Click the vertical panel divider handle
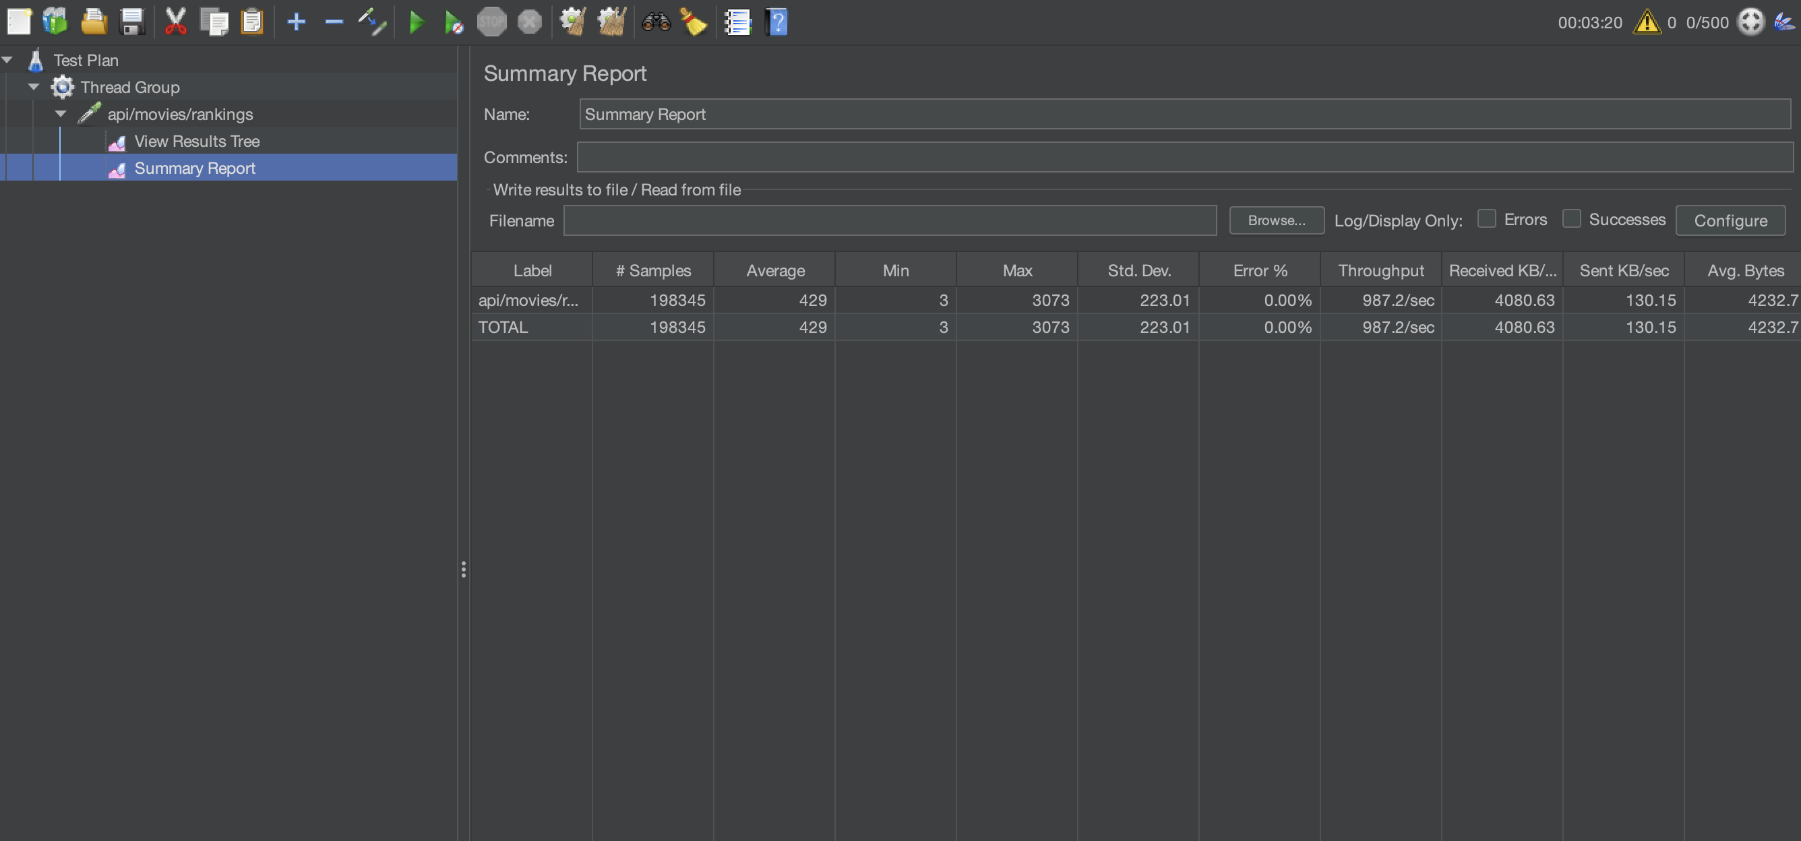 464,569
